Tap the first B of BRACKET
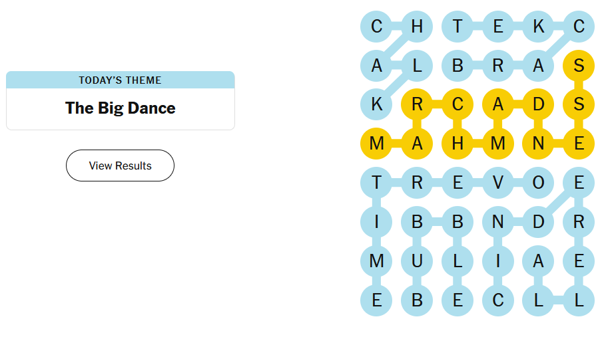Viewport: 600px width, 337px height. (x=457, y=66)
